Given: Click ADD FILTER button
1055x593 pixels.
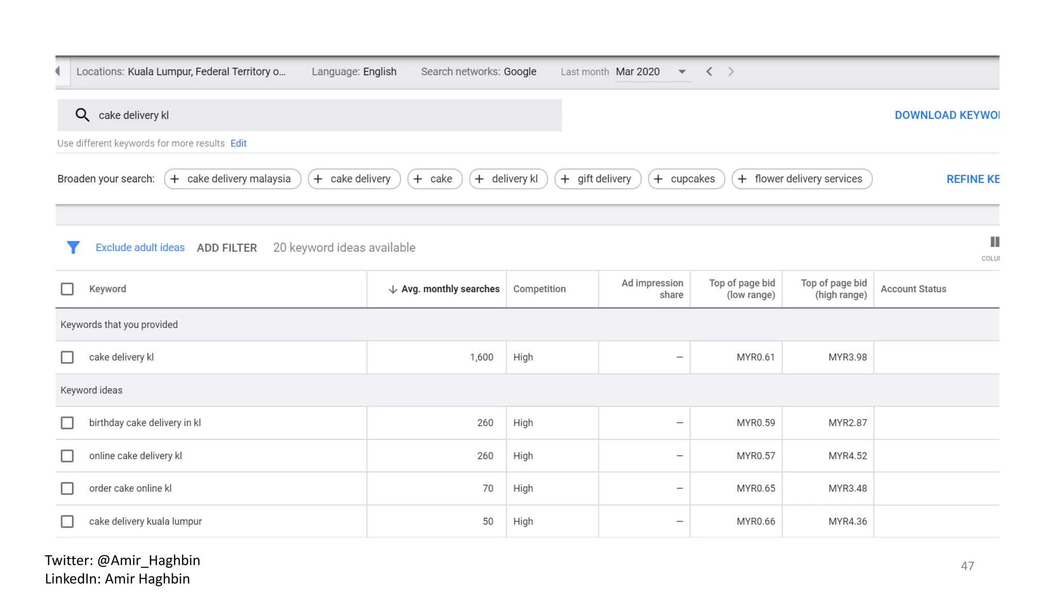Looking at the screenshot, I should 227,248.
